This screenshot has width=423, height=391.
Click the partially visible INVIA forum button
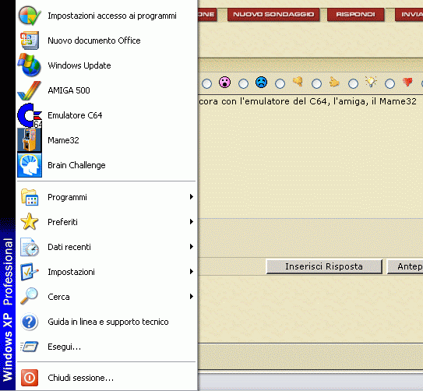409,14
